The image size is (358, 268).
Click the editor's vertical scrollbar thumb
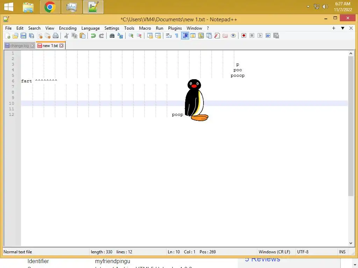point(351,126)
